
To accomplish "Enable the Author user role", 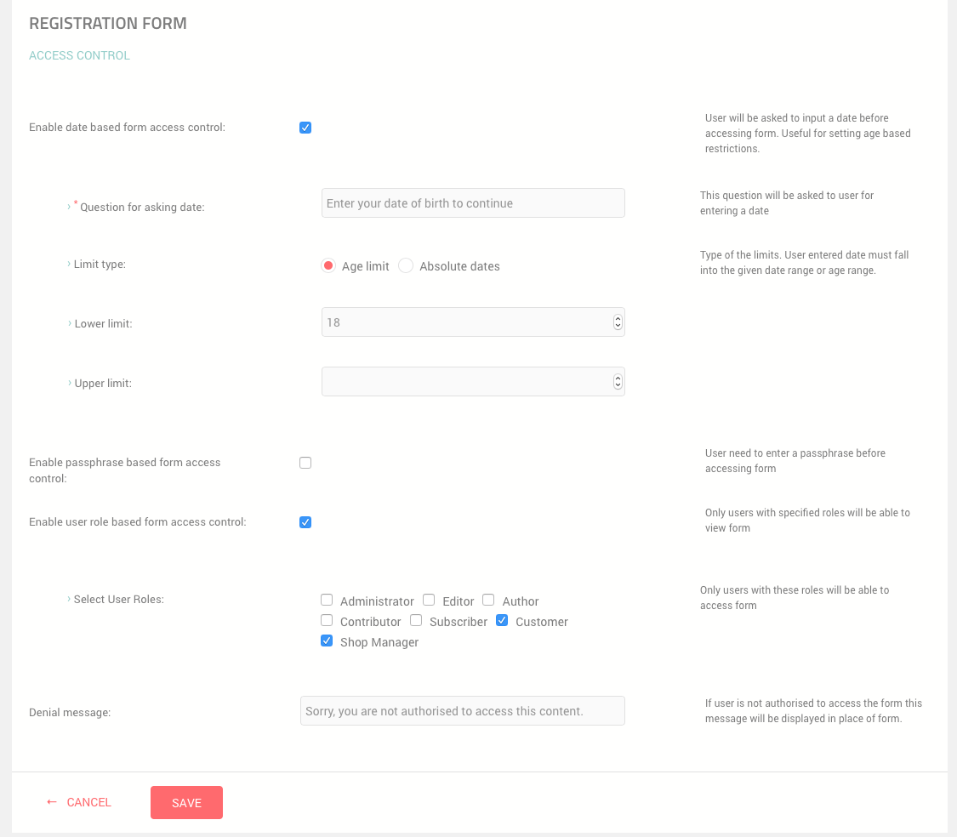I will [488, 600].
